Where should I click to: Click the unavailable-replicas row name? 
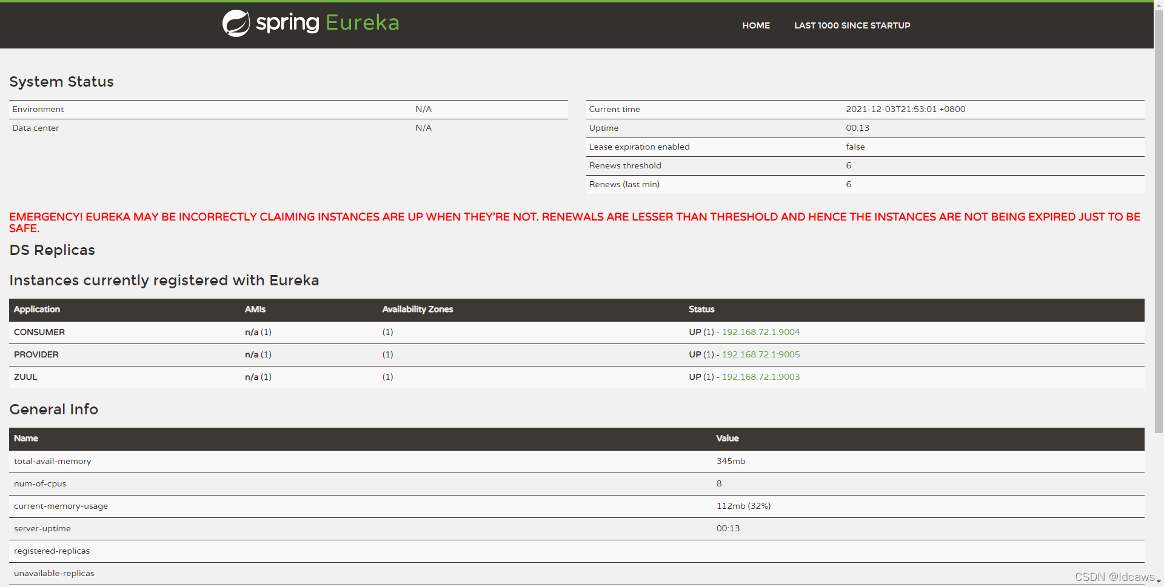[54, 573]
